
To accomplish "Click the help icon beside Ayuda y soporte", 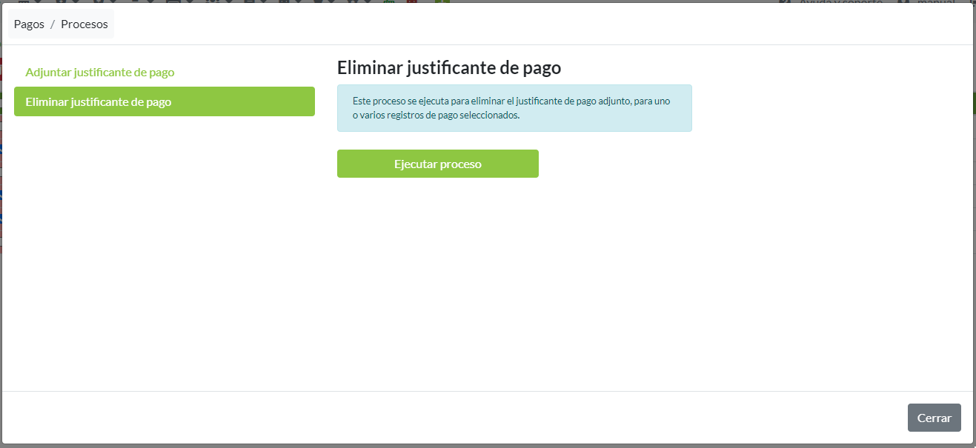I will tap(786, 1).
